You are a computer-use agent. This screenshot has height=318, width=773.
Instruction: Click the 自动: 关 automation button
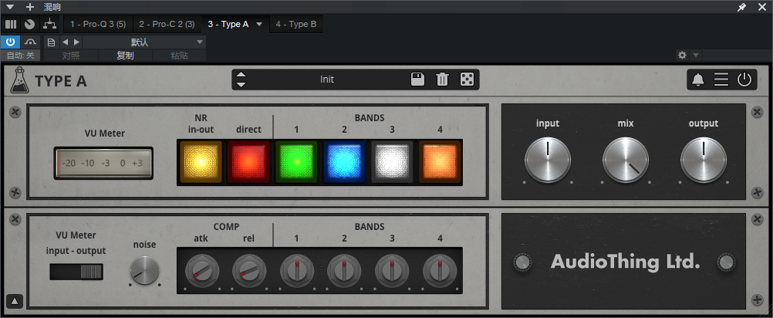[20, 56]
